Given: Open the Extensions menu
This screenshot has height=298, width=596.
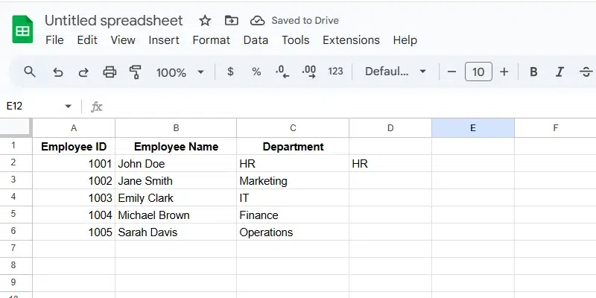Looking at the screenshot, I should click(351, 40).
